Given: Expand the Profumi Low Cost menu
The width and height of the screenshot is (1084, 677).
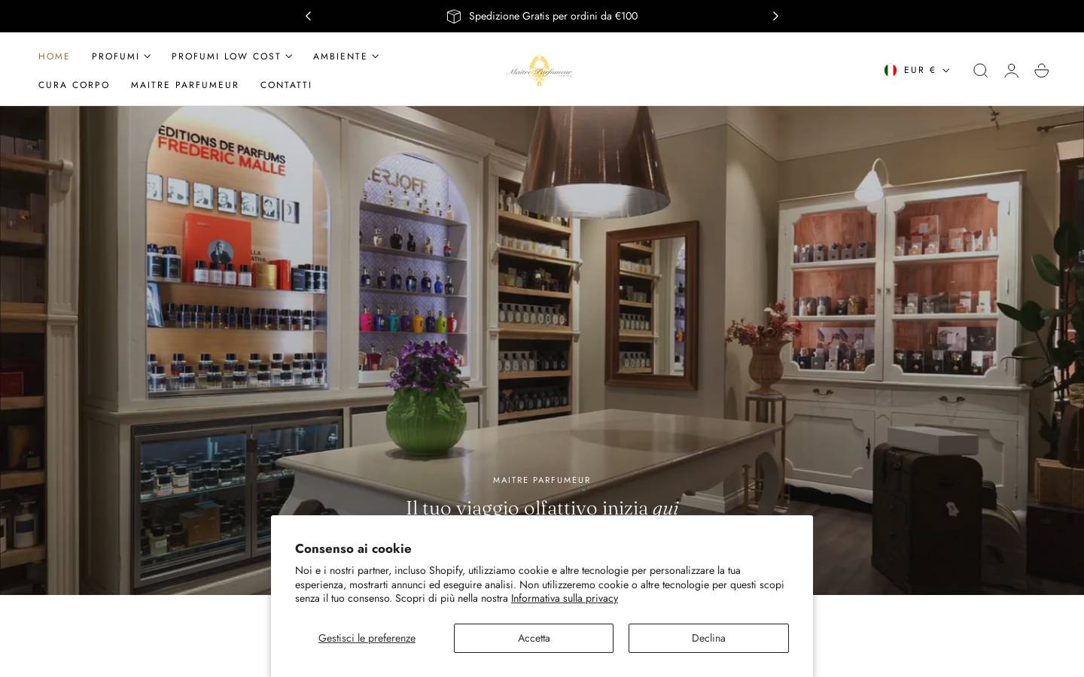Looking at the screenshot, I should pyautogui.click(x=232, y=56).
